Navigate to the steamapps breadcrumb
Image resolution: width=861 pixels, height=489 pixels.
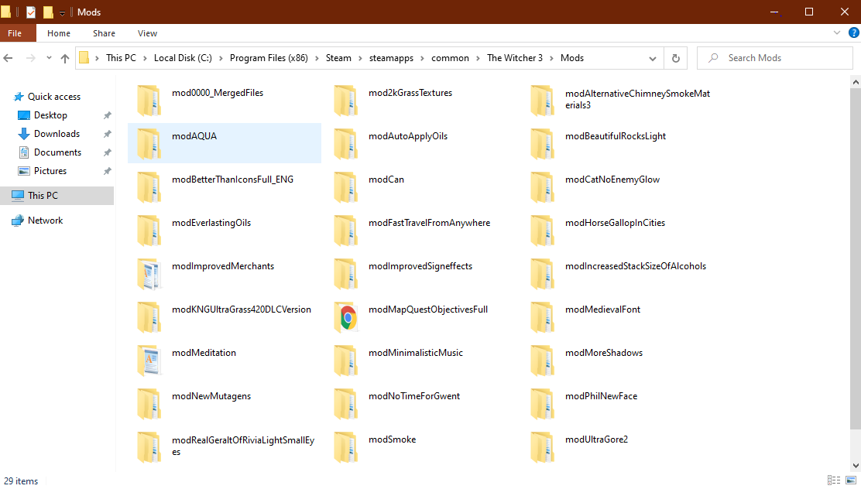[x=391, y=58]
